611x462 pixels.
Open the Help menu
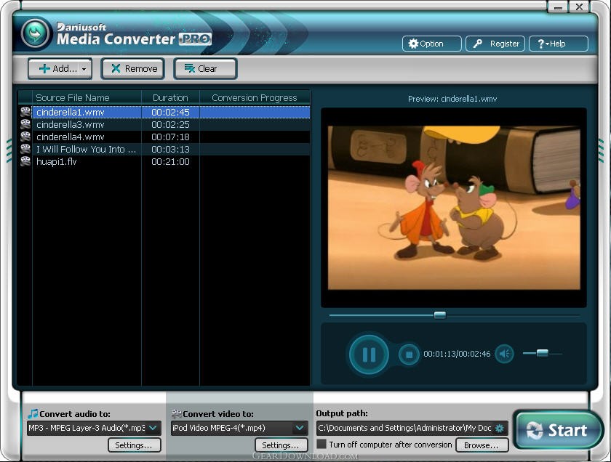click(x=559, y=44)
